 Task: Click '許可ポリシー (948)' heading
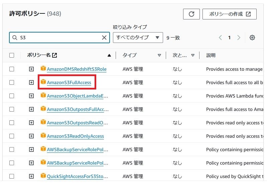click(x=35, y=14)
